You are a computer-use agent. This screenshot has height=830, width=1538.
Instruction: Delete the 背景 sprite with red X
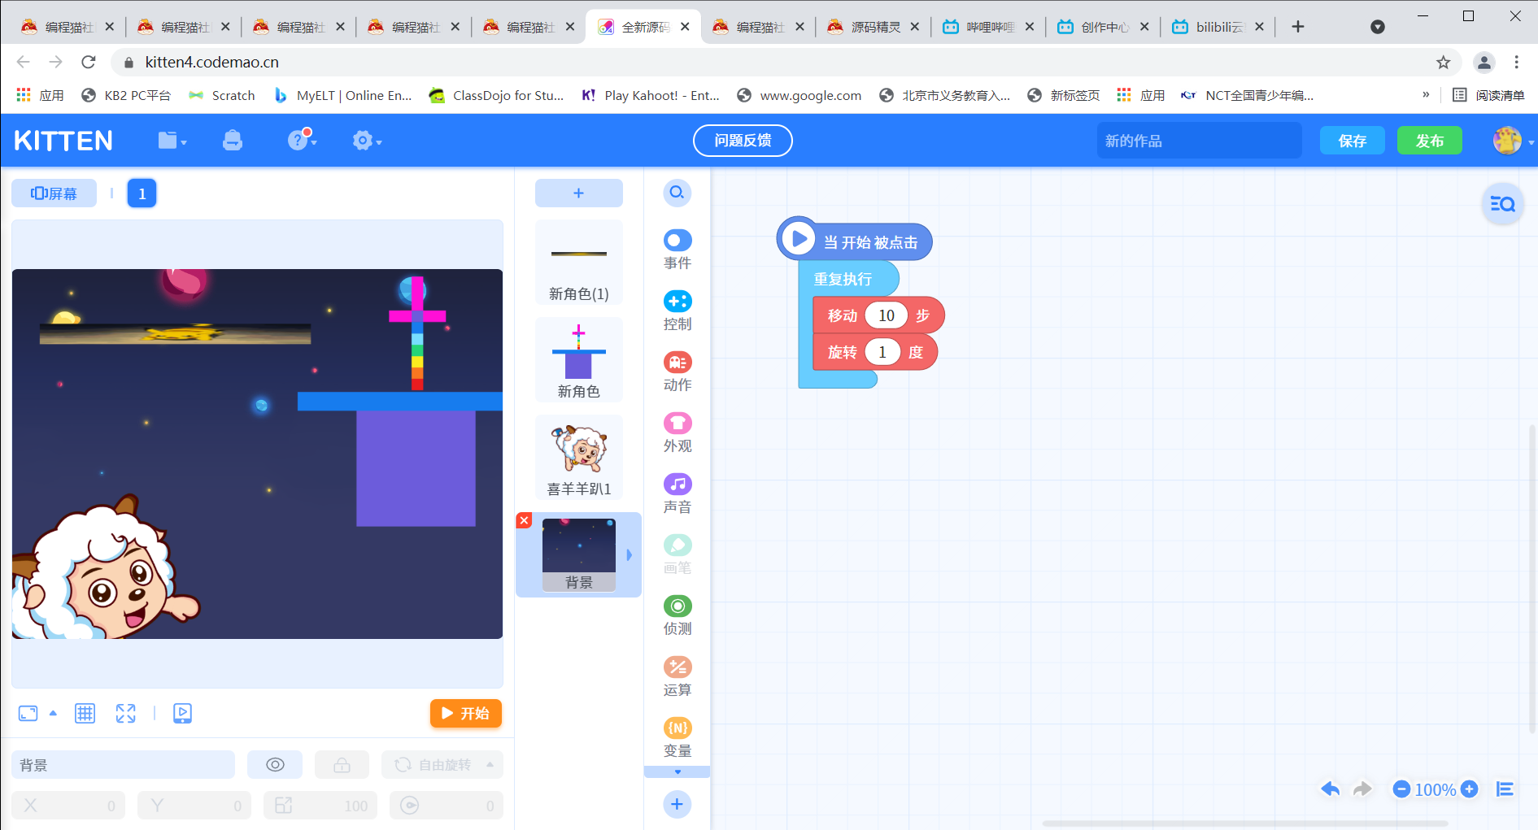pos(524,520)
